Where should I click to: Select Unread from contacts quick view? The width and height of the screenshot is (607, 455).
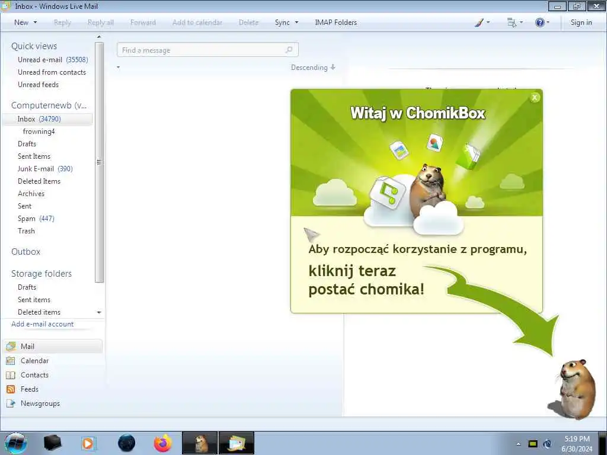click(x=52, y=72)
